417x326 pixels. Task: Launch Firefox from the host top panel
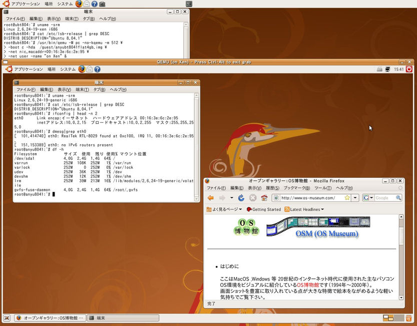coord(79,4)
